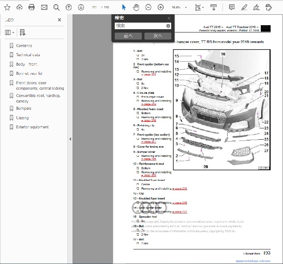
Task: Add a comment with speech bubble icon
Action: click(x=232, y=7)
